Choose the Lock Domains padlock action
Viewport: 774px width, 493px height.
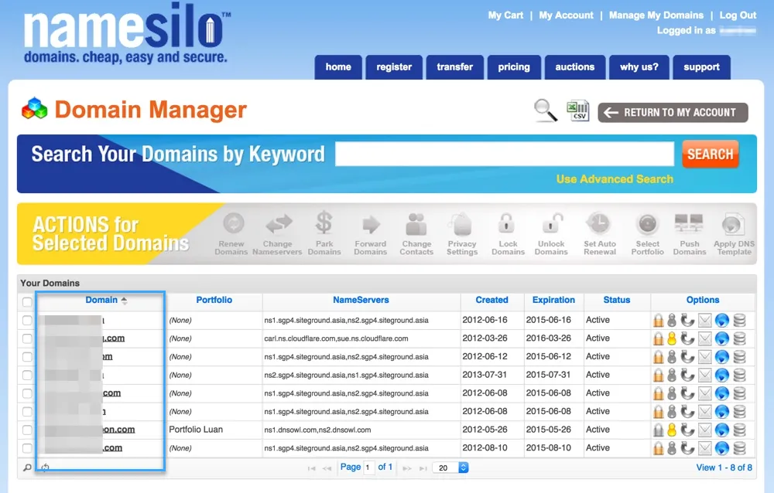click(507, 223)
